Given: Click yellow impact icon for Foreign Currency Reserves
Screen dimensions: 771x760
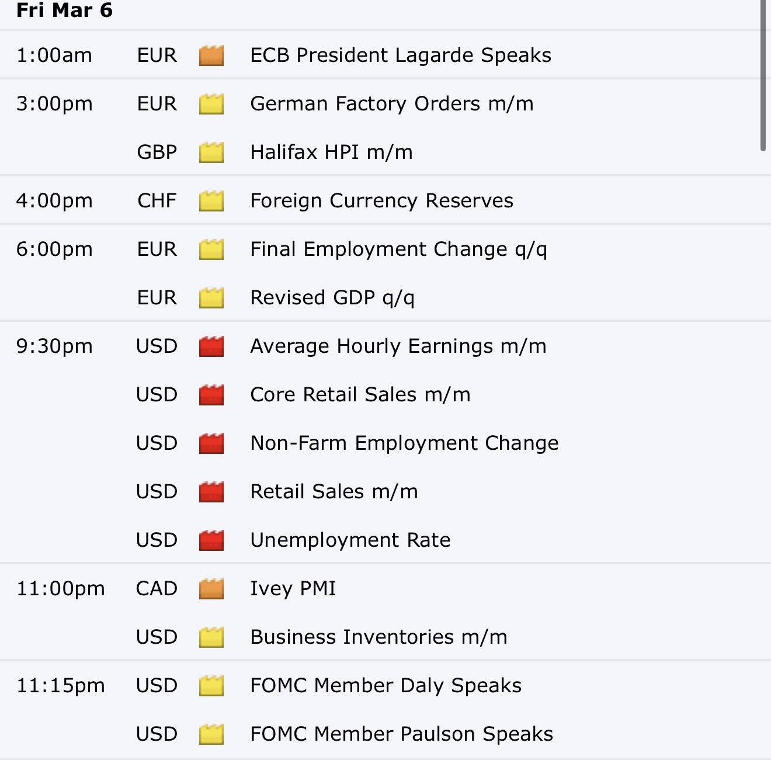Looking at the screenshot, I should coord(211,201).
